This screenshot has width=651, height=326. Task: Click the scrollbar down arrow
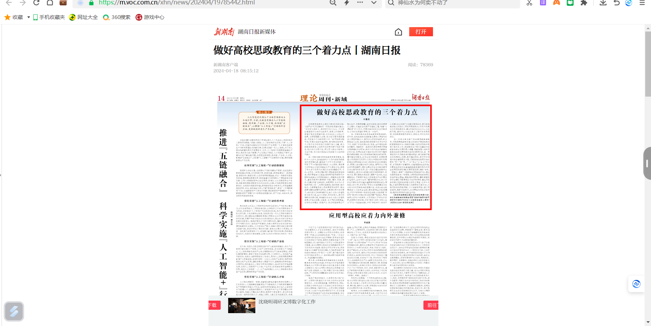[x=648, y=322]
